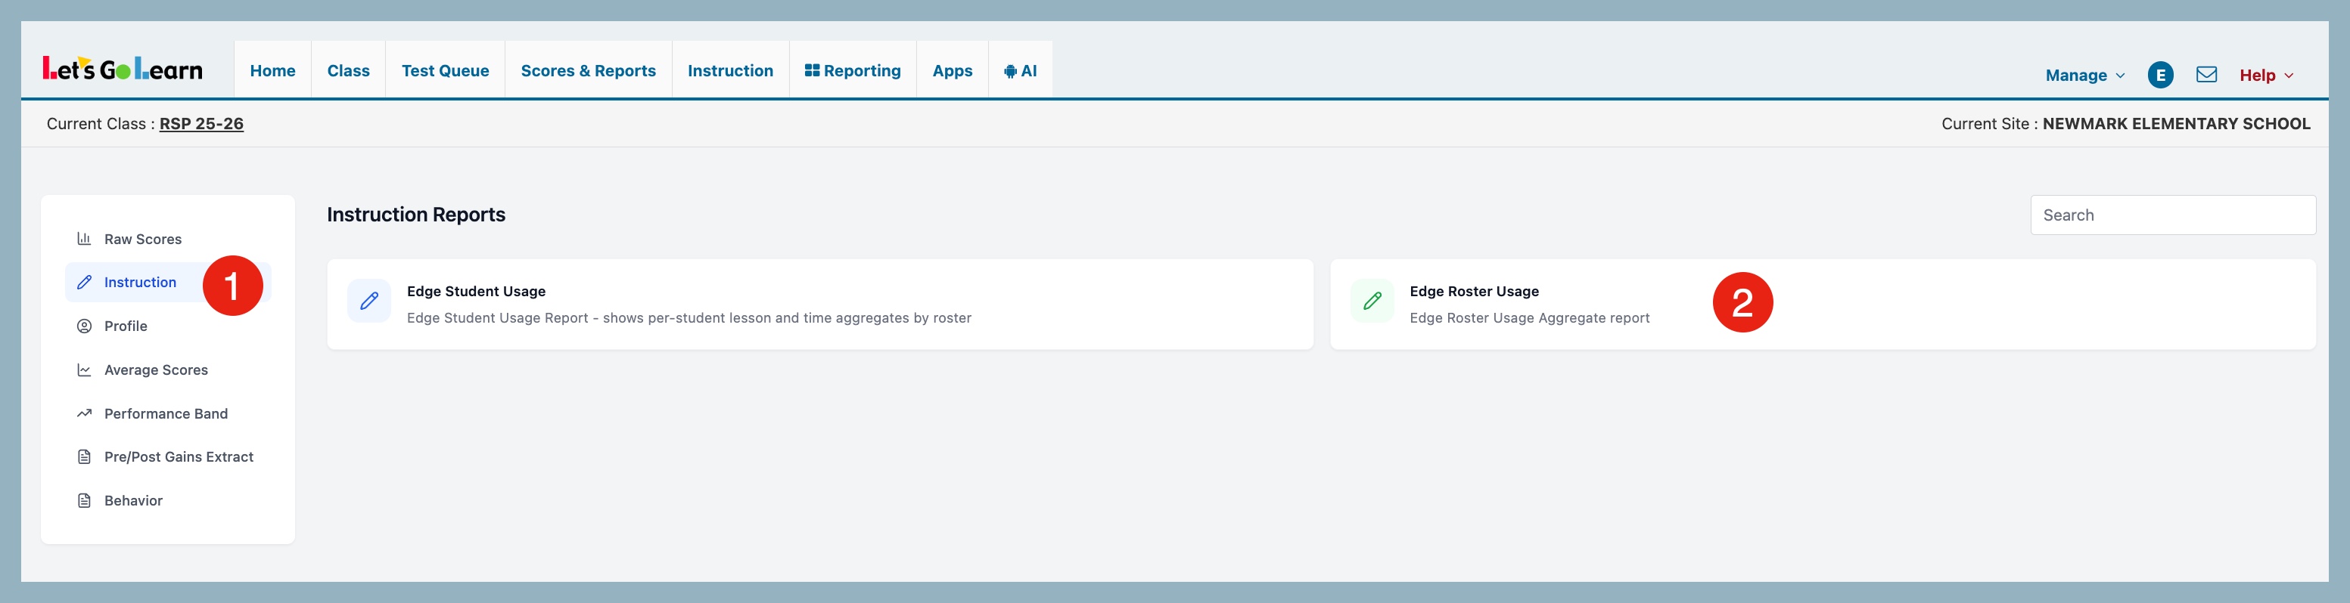This screenshot has width=2350, height=603.
Task: Open the Scores & Reports tab
Action: tap(587, 71)
